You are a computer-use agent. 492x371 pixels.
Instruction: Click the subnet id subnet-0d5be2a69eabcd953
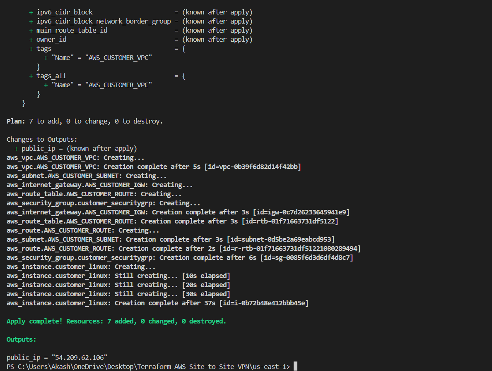pyautogui.click(x=282, y=240)
